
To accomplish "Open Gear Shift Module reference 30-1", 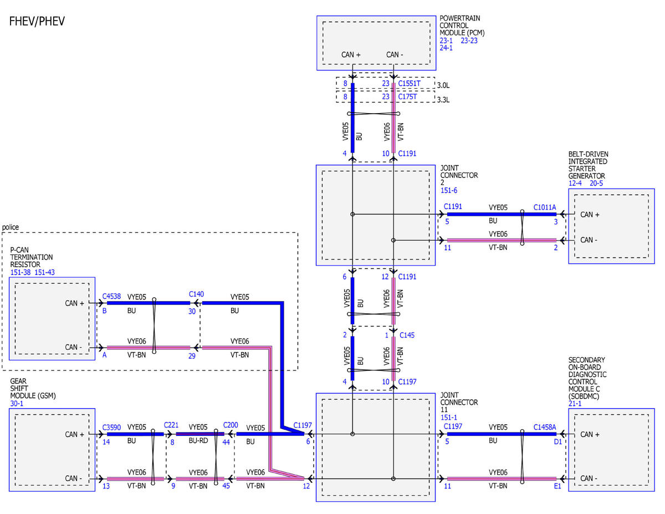I will coord(17,404).
